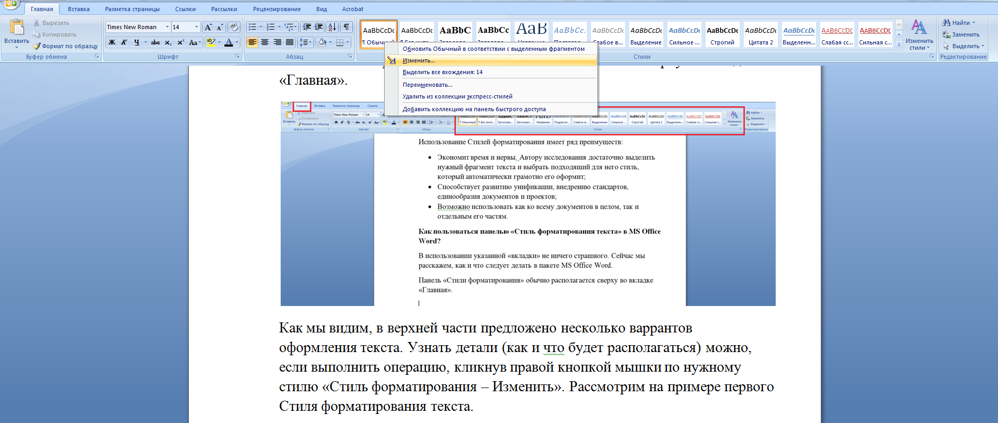
Task: Choose Изменить... in the context menu
Action: coord(491,60)
